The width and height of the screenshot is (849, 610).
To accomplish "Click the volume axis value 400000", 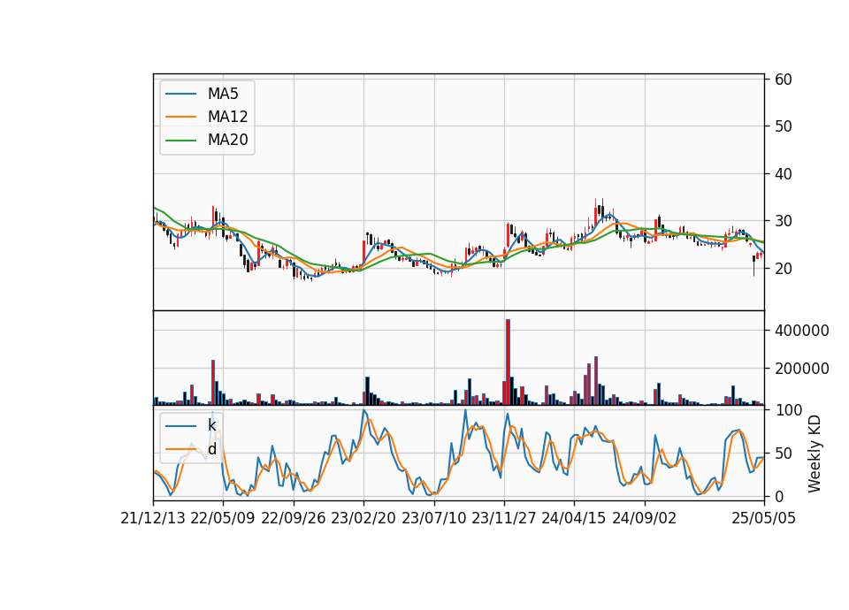I will click(x=802, y=331).
